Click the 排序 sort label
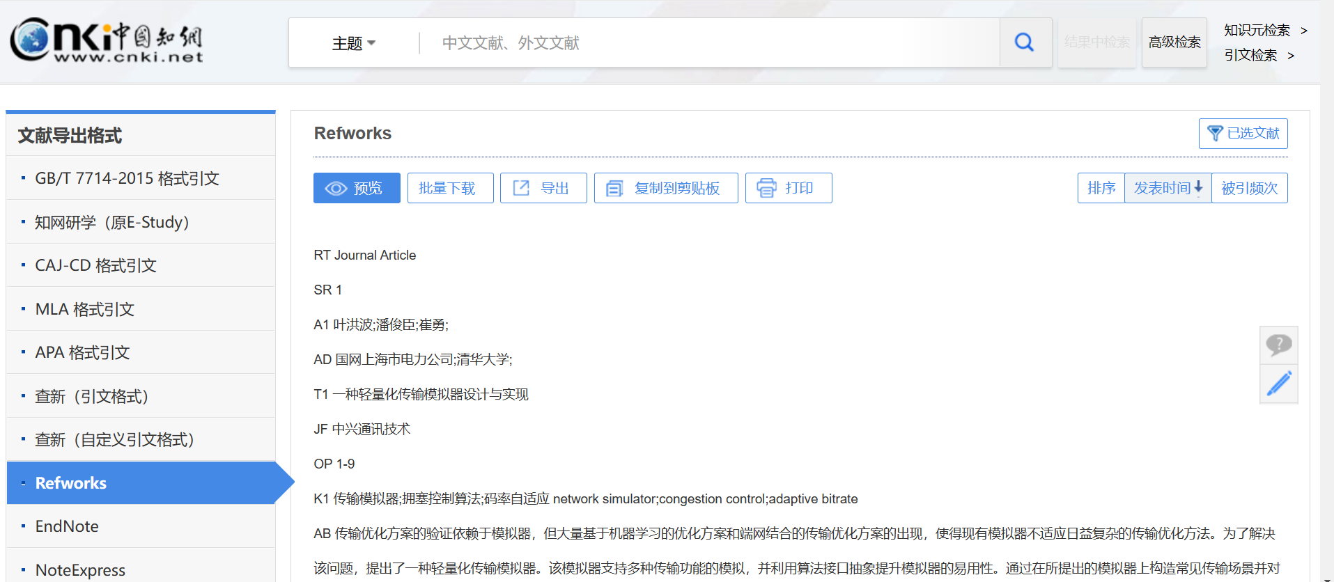Viewport: 1334px width, 582px height. (x=1101, y=188)
